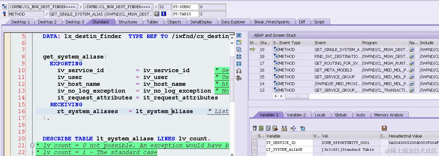The image size is (439, 156).
Task: Click the SY-SUBRC value field
Action: pos(212,6)
